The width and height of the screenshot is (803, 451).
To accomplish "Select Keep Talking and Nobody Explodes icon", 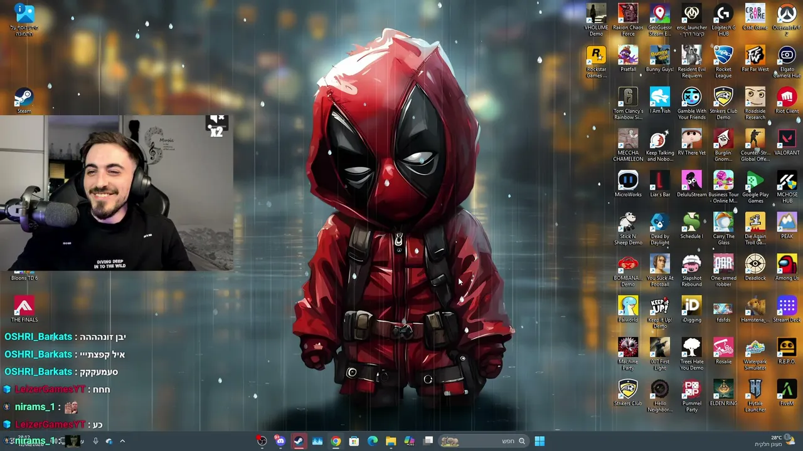I will (x=659, y=145).
